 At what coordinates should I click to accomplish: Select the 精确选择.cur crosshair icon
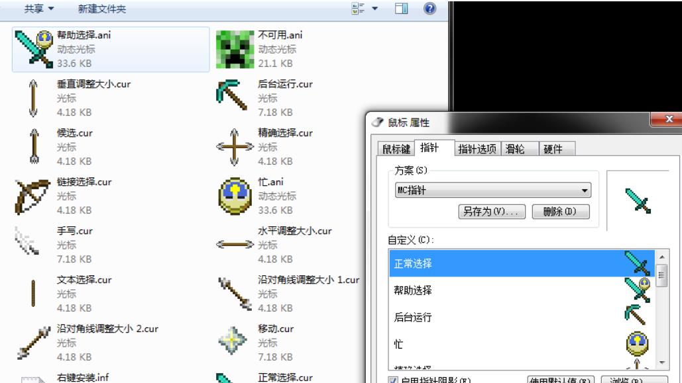point(235,148)
